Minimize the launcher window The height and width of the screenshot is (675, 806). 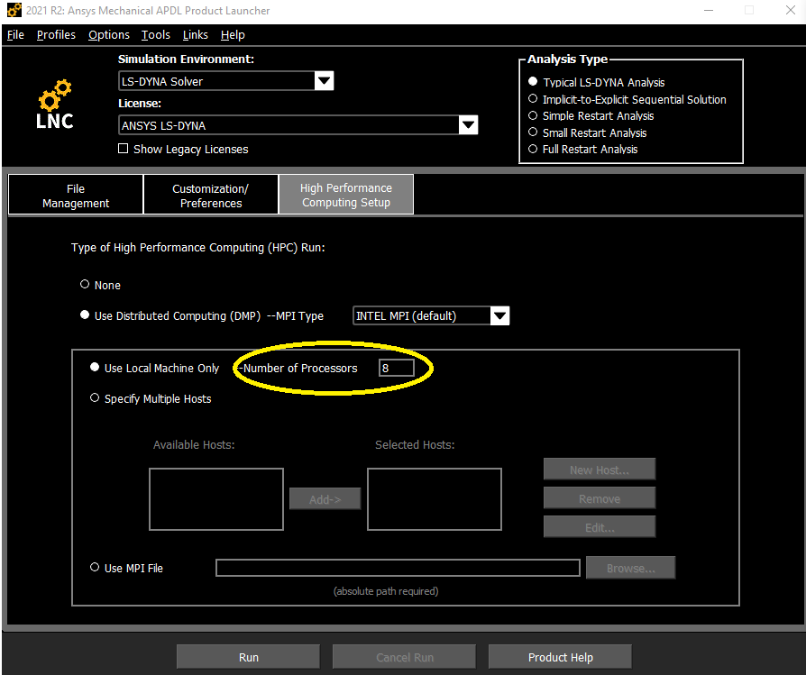(x=709, y=10)
